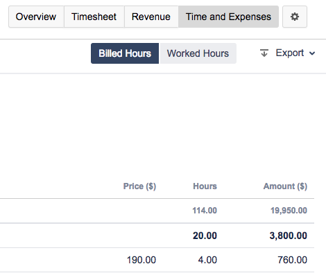This screenshot has width=326, height=273.
Task: Click the Hours column header
Action: (x=205, y=186)
